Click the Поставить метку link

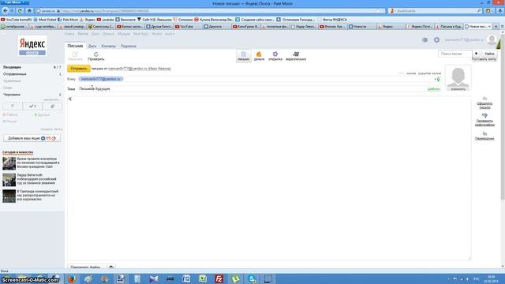(x=484, y=59)
